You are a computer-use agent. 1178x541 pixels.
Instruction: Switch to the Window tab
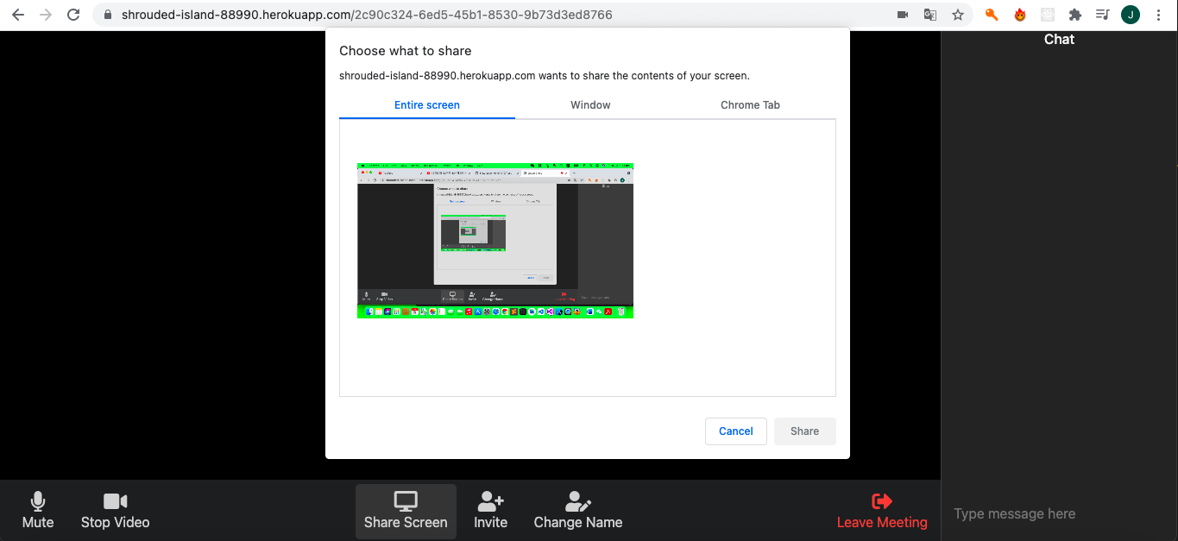[589, 104]
